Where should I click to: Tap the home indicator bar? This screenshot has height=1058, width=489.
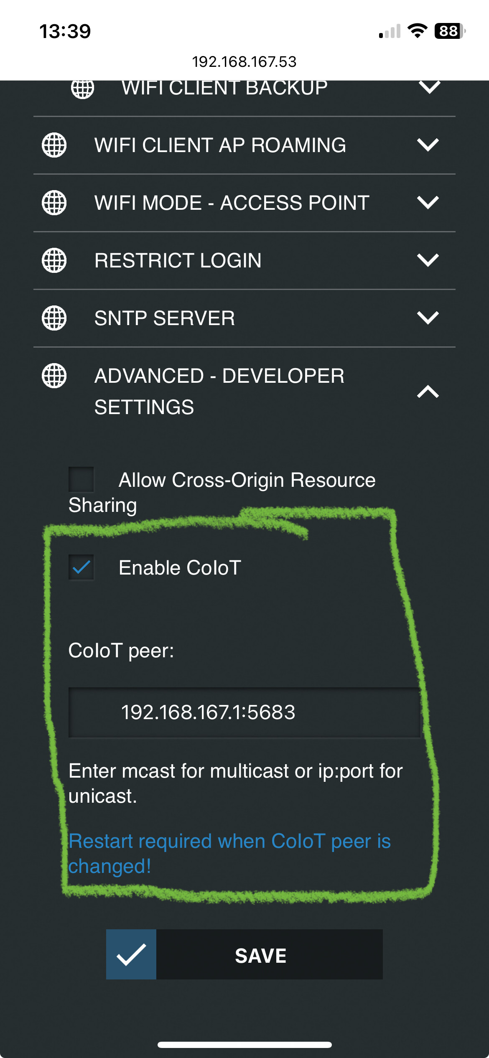click(x=244, y=1045)
